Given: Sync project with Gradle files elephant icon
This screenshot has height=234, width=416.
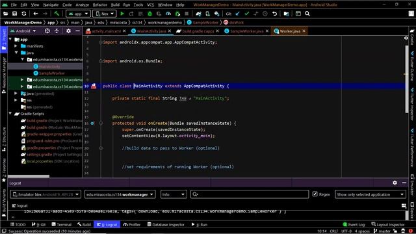Looking at the screenshot, I should [x=198, y=14].
